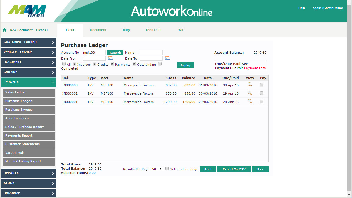Open the Results Per Page dropdown
This screenshot has width=352, height=198.
[x=157, y=169]
